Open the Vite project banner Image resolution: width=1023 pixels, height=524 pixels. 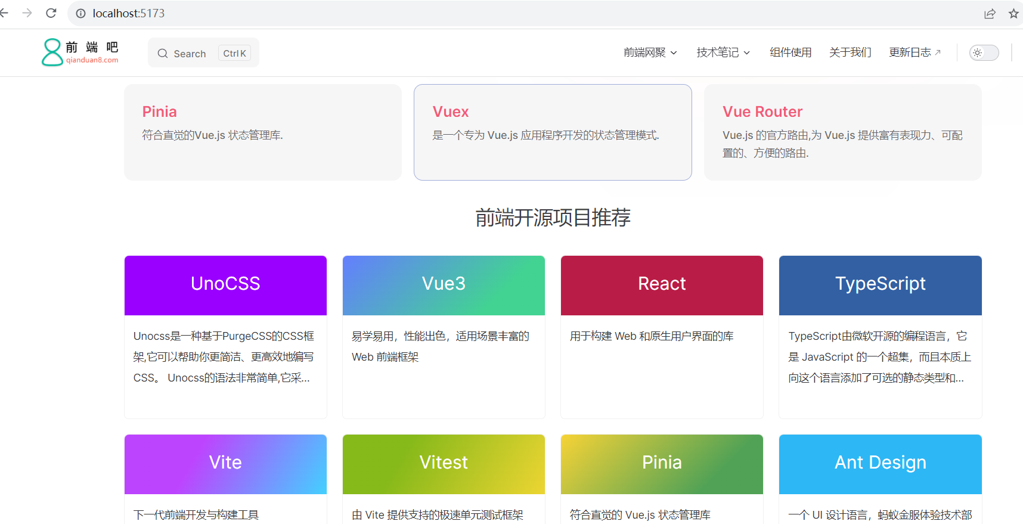click(x=225, y=464)
